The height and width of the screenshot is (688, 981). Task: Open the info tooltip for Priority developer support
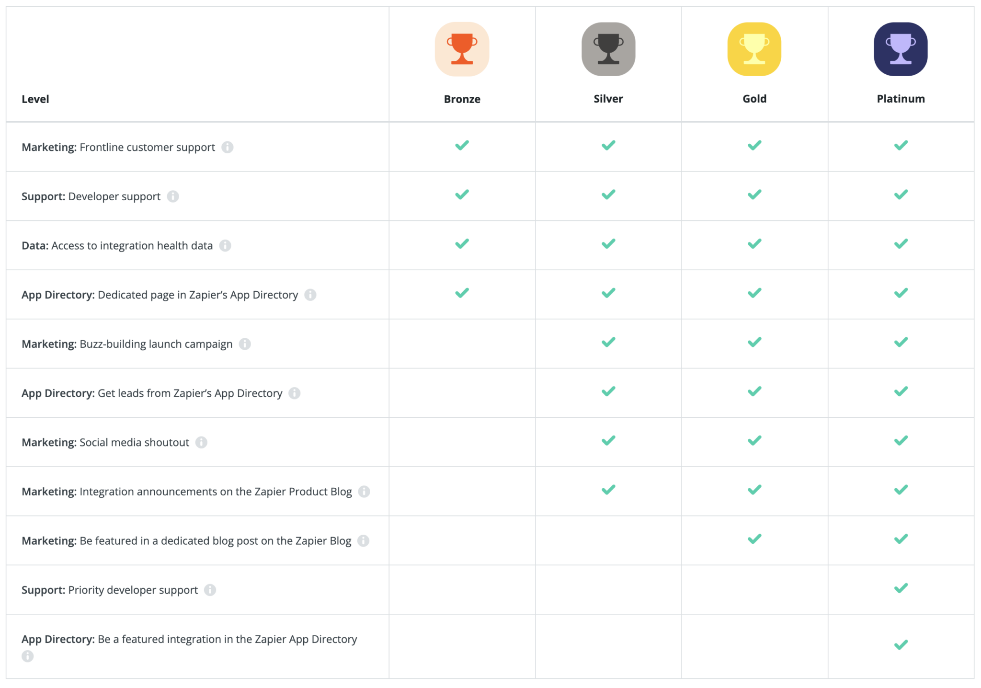pos(209,590)
